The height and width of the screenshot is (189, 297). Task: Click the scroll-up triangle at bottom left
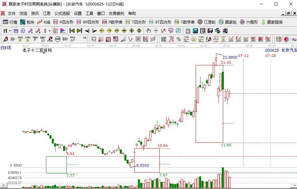pos(4,185)
